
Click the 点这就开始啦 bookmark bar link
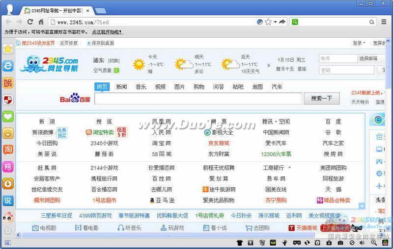click(x=107, y=32)
